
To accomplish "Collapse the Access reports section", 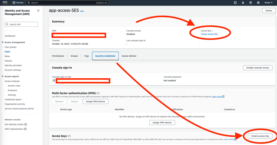I will [3, 77].
